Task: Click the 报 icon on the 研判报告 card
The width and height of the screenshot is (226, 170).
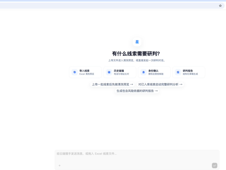Action: (178, 72)
